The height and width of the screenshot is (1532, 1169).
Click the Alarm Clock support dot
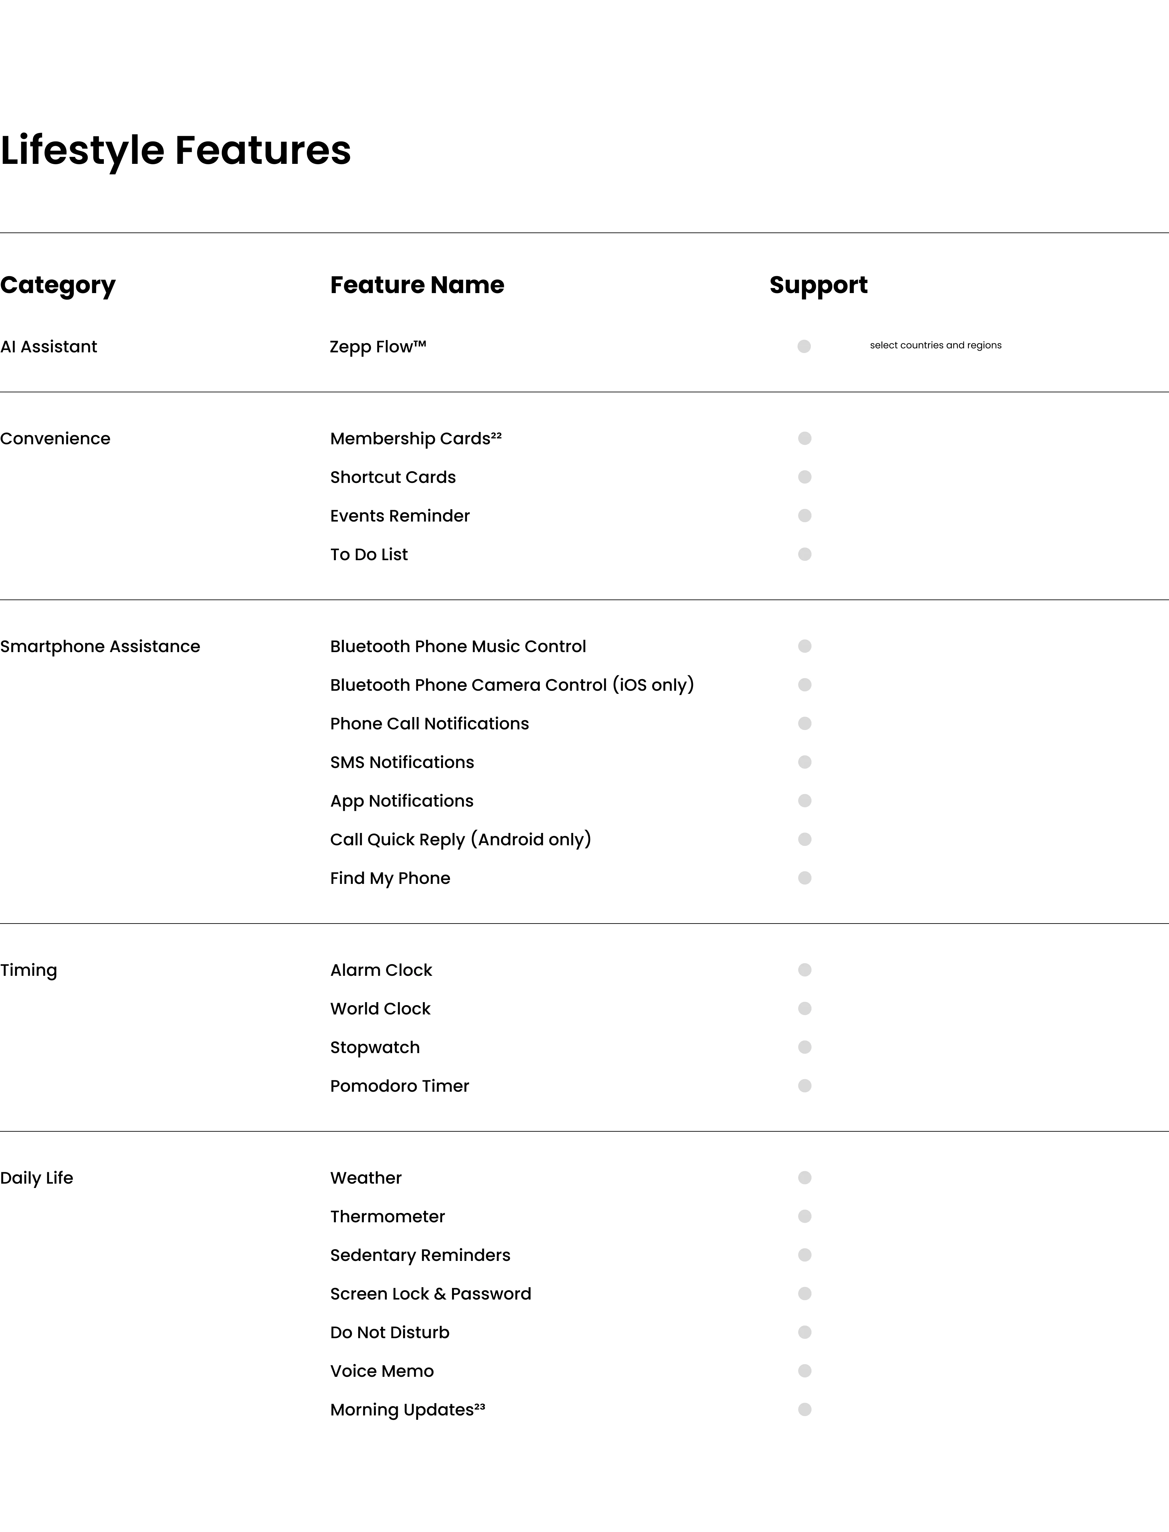[x=805, y=969]
